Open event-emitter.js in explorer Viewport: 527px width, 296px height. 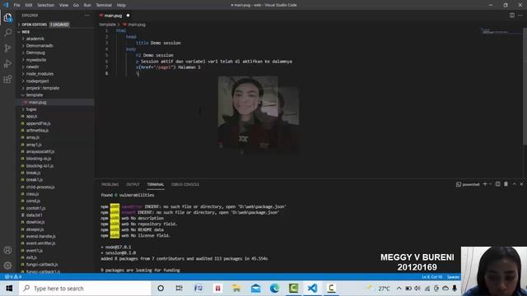[x=40, y=243]
